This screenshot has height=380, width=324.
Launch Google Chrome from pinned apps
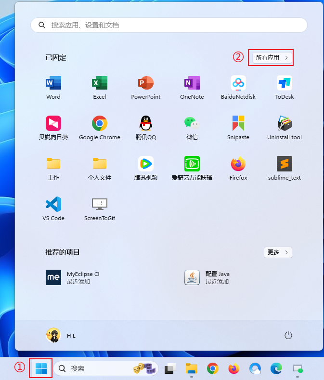click(x=100, y=128)
